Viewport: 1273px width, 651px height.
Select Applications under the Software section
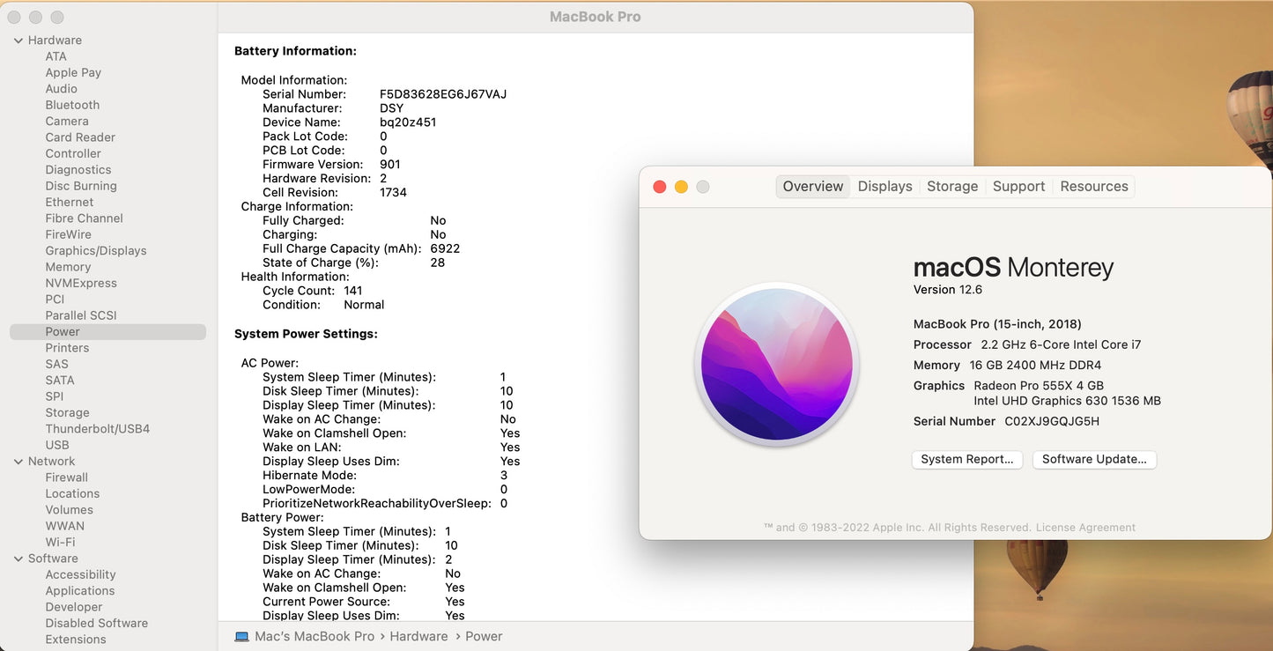coord(80,591)
